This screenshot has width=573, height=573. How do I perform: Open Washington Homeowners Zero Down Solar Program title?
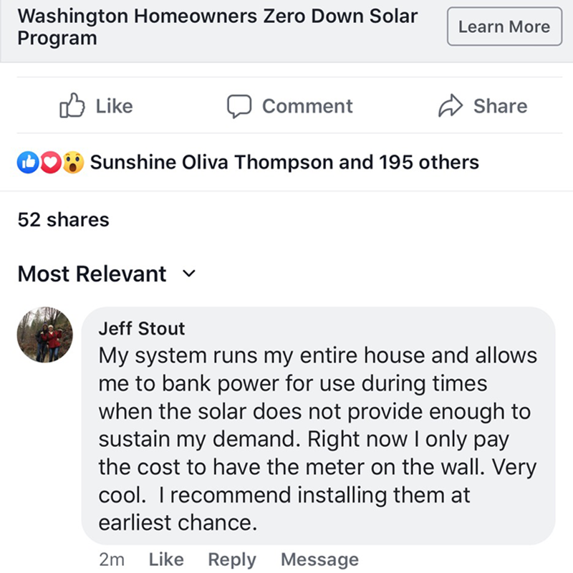(x=217, y=27)
